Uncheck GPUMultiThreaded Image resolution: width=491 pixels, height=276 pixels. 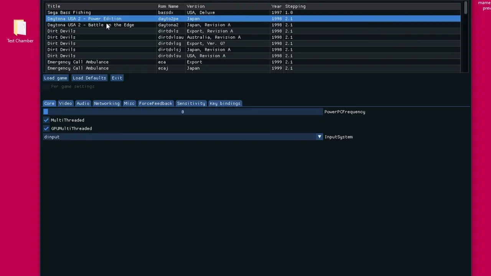click(x=46, y=128)
